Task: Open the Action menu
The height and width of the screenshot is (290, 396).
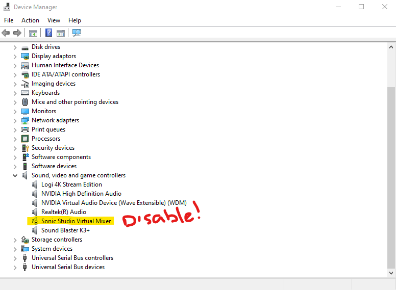Action: pyautogui.click(x=30, y=20)
